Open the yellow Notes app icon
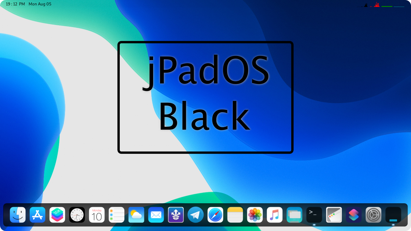The image size is (411, 231). point(235,215)
